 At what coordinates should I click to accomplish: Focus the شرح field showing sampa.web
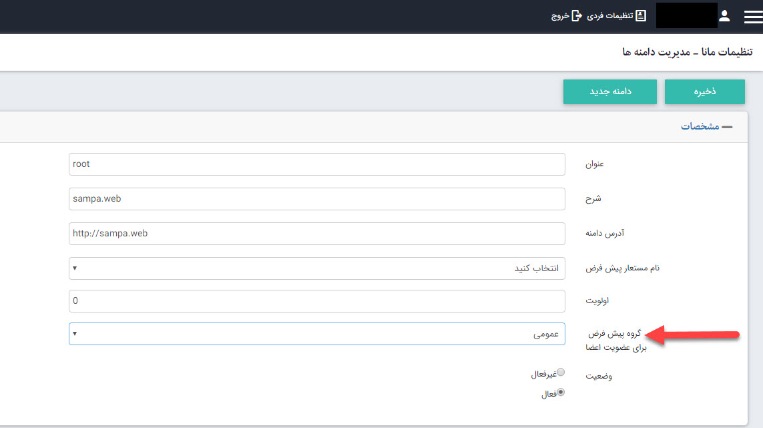click(x=316, y=199)
